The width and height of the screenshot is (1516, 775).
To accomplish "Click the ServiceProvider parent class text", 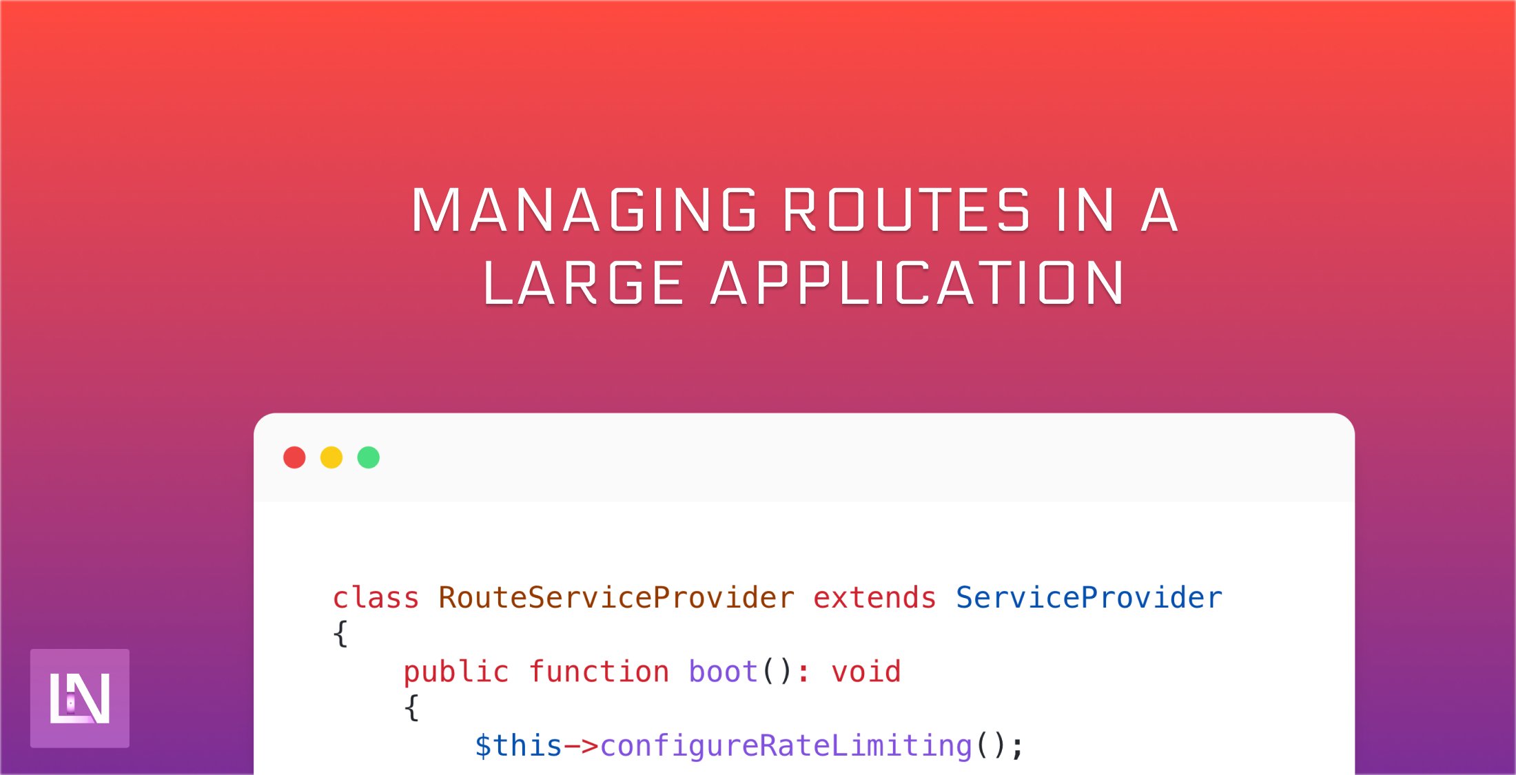I will click(x=1089, y=597).
